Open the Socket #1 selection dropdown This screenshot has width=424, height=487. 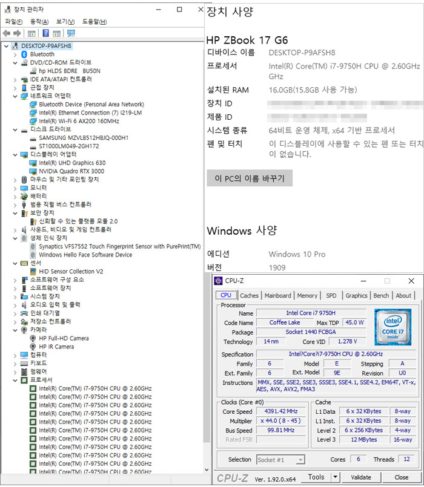tap(300, 460)
